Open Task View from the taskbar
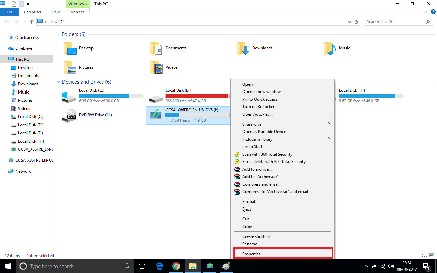Viewport: 437px width, 273px height. coord(142,266)
